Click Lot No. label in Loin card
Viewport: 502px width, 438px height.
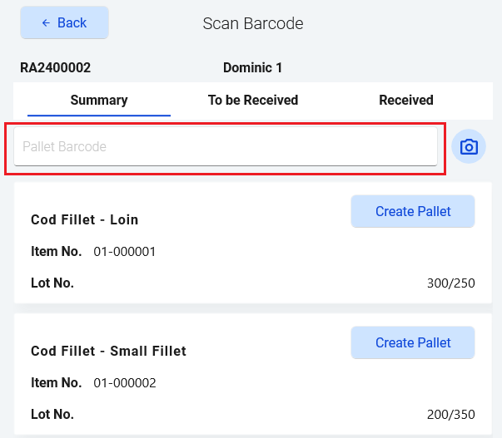52,283
